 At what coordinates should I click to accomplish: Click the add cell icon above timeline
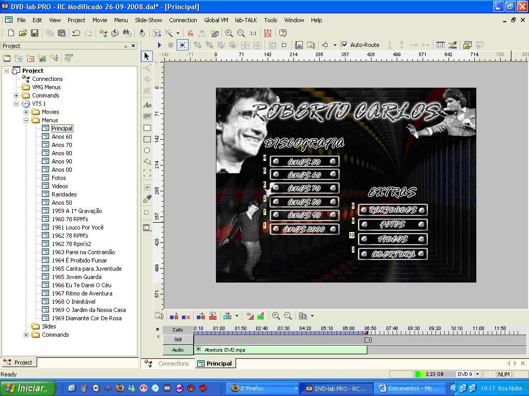(174, 316)
